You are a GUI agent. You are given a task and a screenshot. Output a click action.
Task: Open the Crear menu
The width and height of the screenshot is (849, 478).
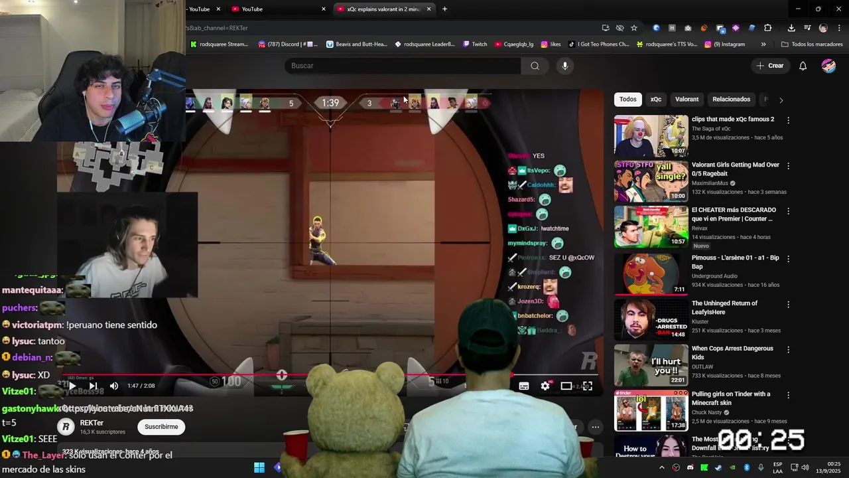point(769,66)
